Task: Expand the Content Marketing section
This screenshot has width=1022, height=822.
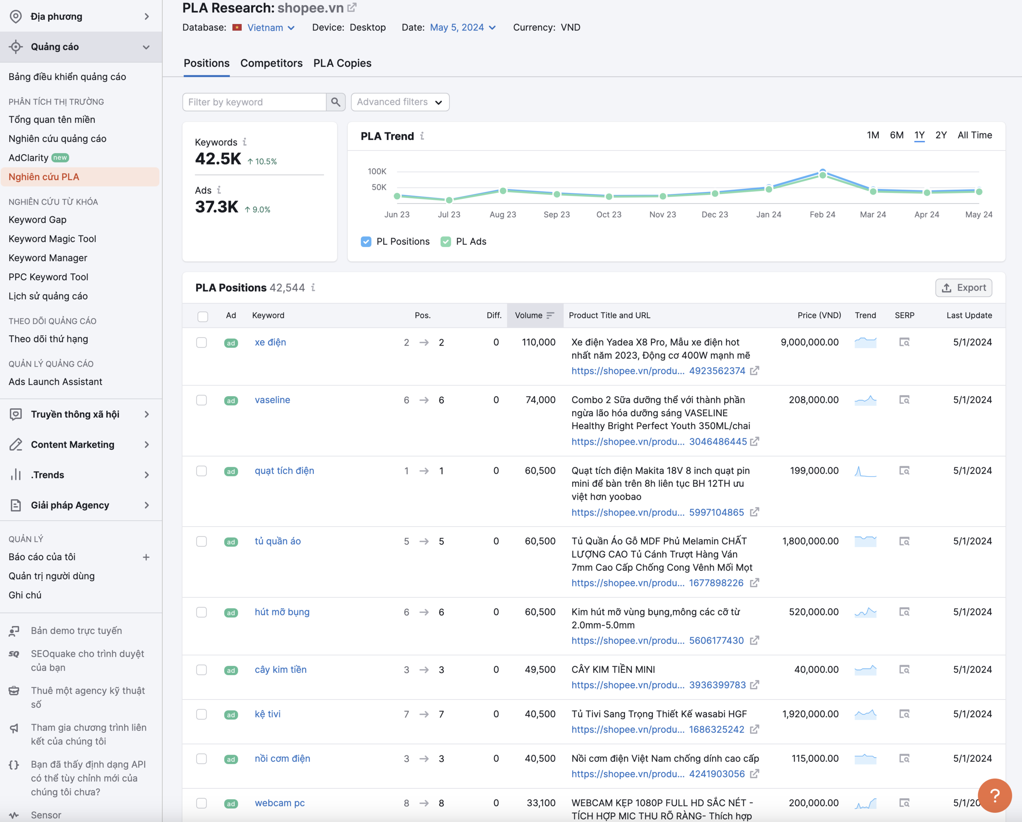Action: (x=146, y=445)
